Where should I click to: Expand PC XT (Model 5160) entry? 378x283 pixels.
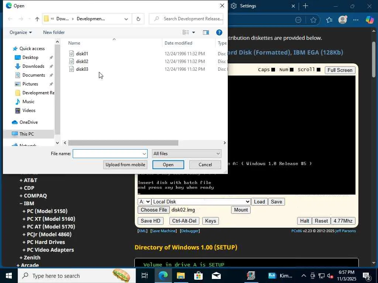(49, 219)
